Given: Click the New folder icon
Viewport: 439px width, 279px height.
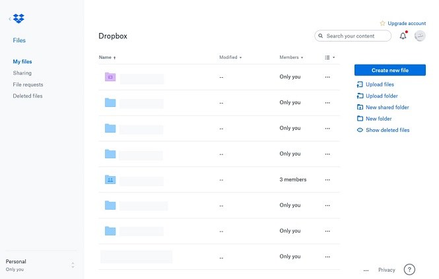Looking at the screenshot, I should pyautogui.click(x=360, y=119).
